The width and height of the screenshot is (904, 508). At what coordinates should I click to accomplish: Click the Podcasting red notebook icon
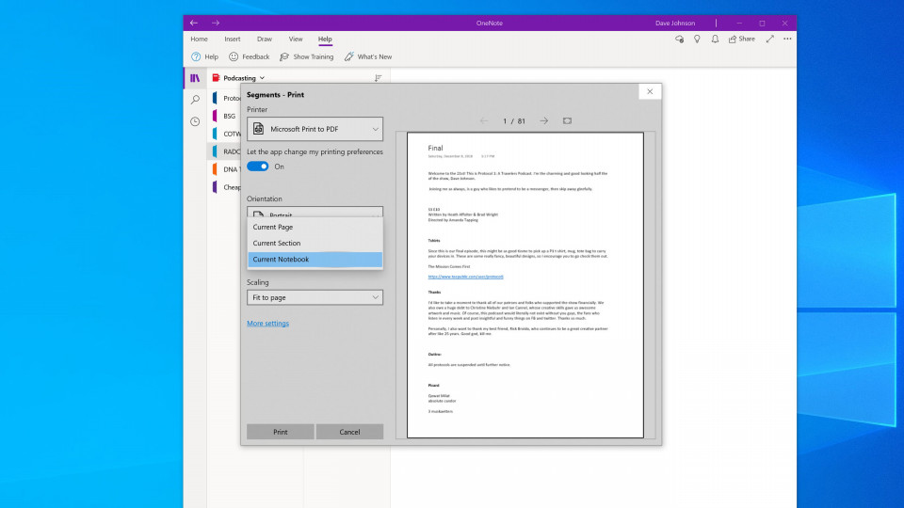(x=217, y=78)
